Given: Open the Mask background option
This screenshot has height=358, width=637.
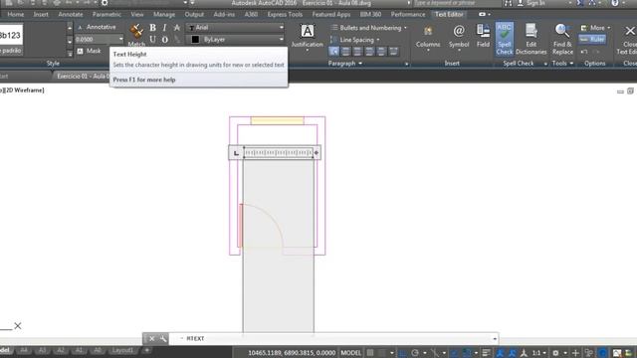Looking at the screenshot, I should tap(89, 51).
